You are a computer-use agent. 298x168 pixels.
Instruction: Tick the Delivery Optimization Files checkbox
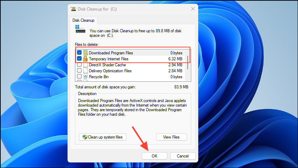(79, 70)
